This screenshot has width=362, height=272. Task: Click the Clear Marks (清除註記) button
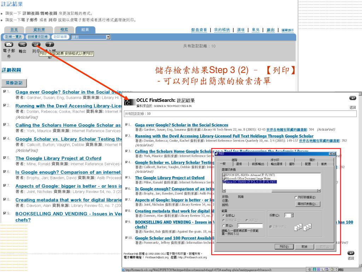click(14, 83)
